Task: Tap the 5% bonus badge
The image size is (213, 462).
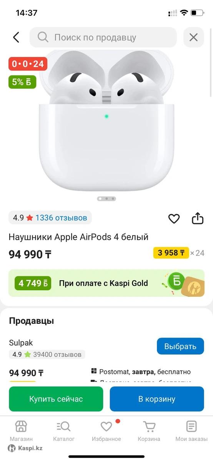Action: pyautogui.click(x=22, y=82)
